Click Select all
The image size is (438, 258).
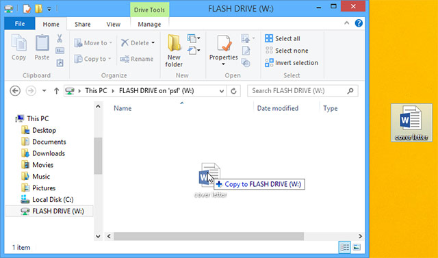pos(283,38)
